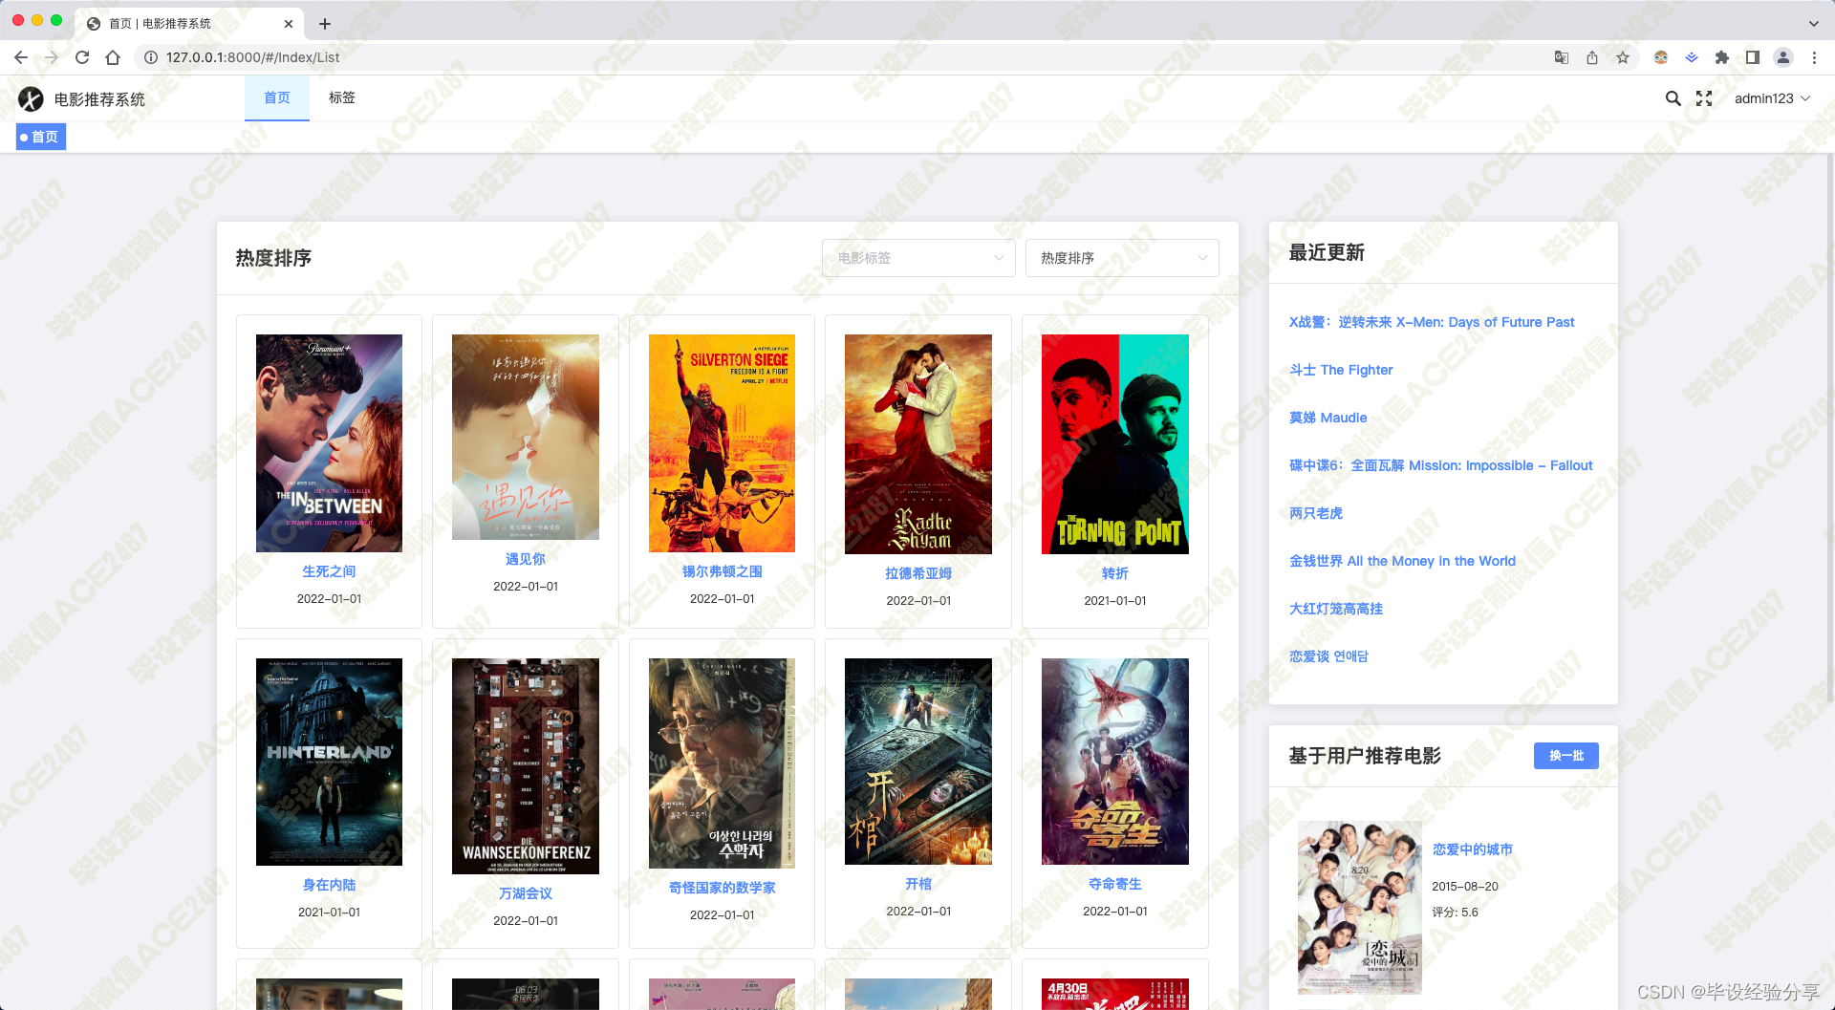Open the 夺命寄生 title link
This screenshot has height=1010, width=1835.
tap(1115, 884)
